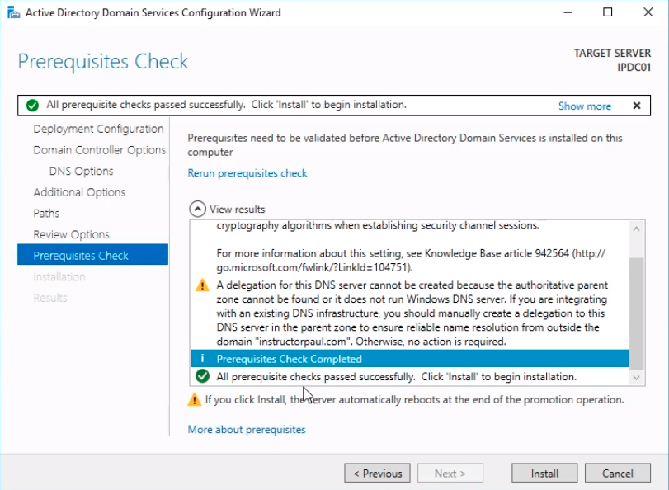The width and height of the screenshot is (669, 490).
Task: Cancel the configuration wizard
Action: pyautogui.click(x=617, y=474)
